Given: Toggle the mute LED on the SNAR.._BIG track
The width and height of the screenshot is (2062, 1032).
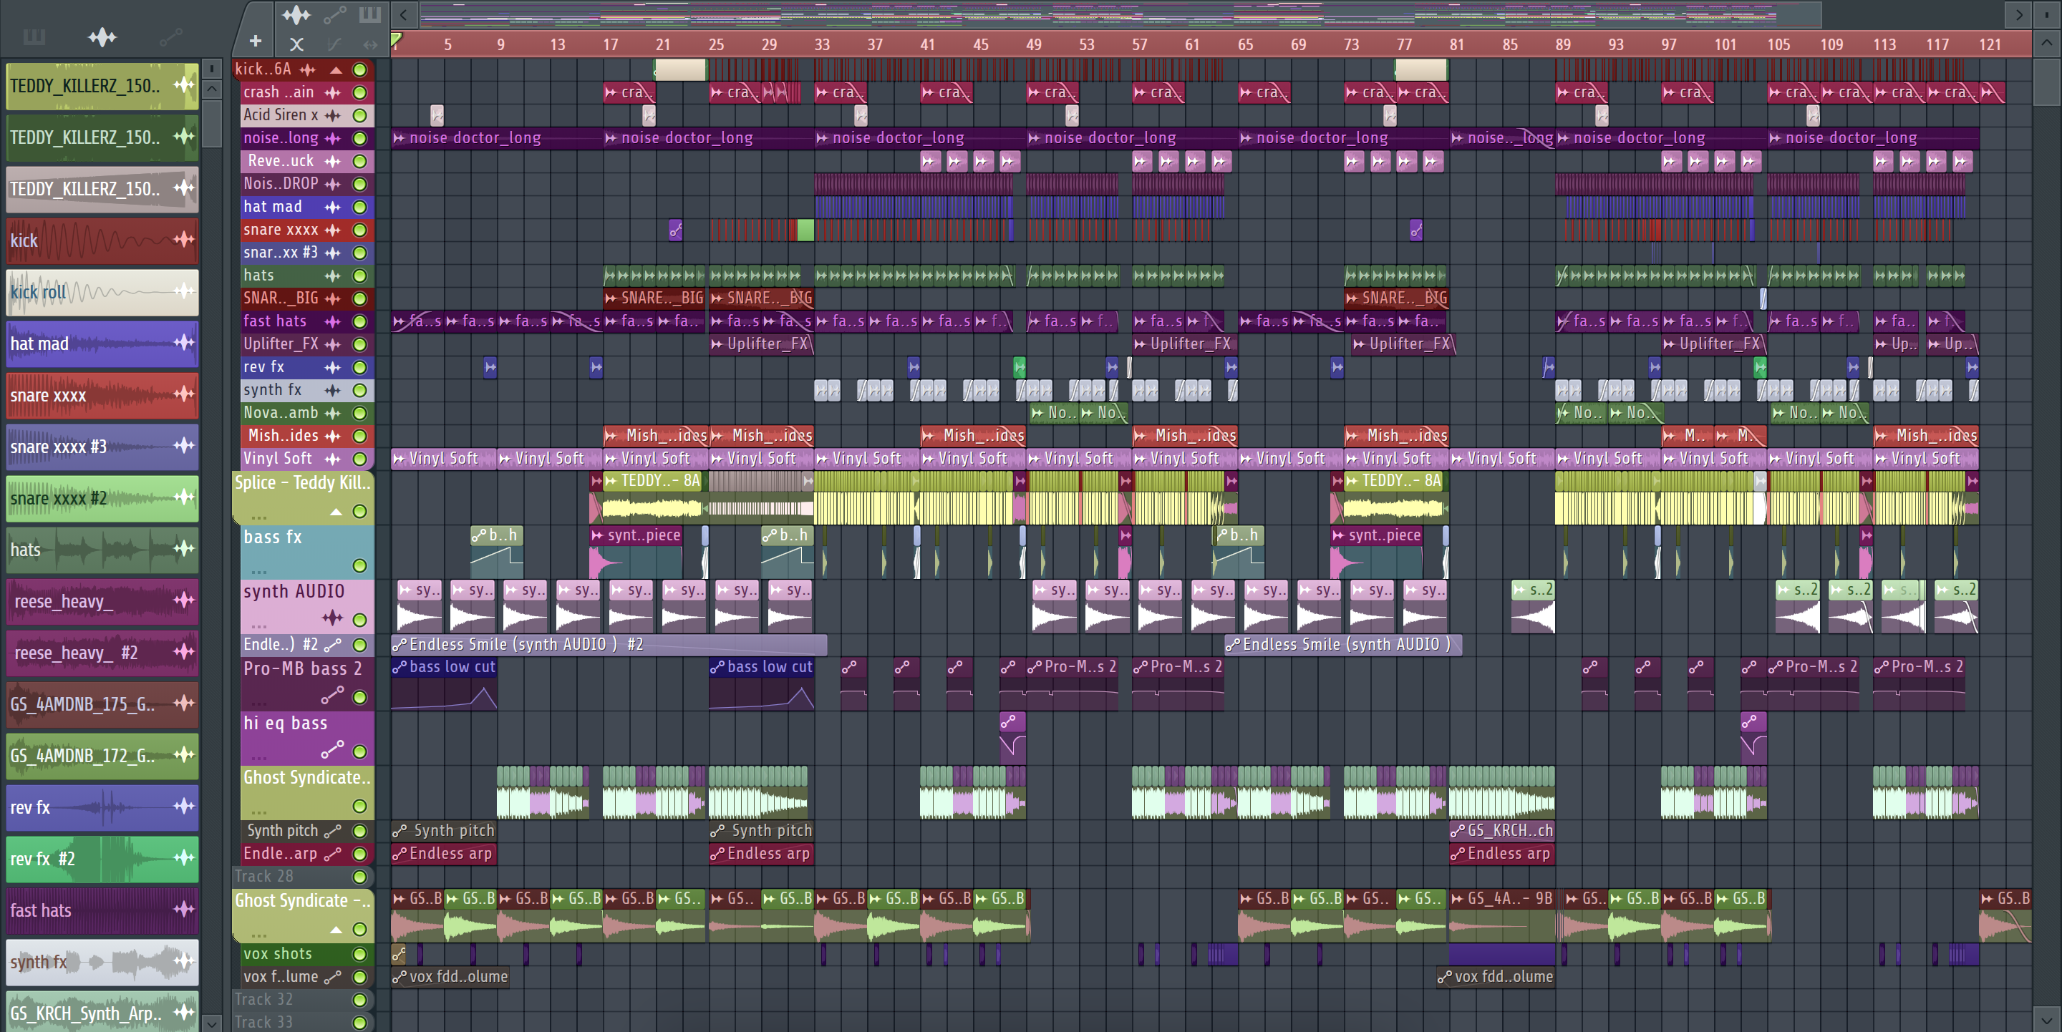Looking at the screenshot, I should point(360,298).
